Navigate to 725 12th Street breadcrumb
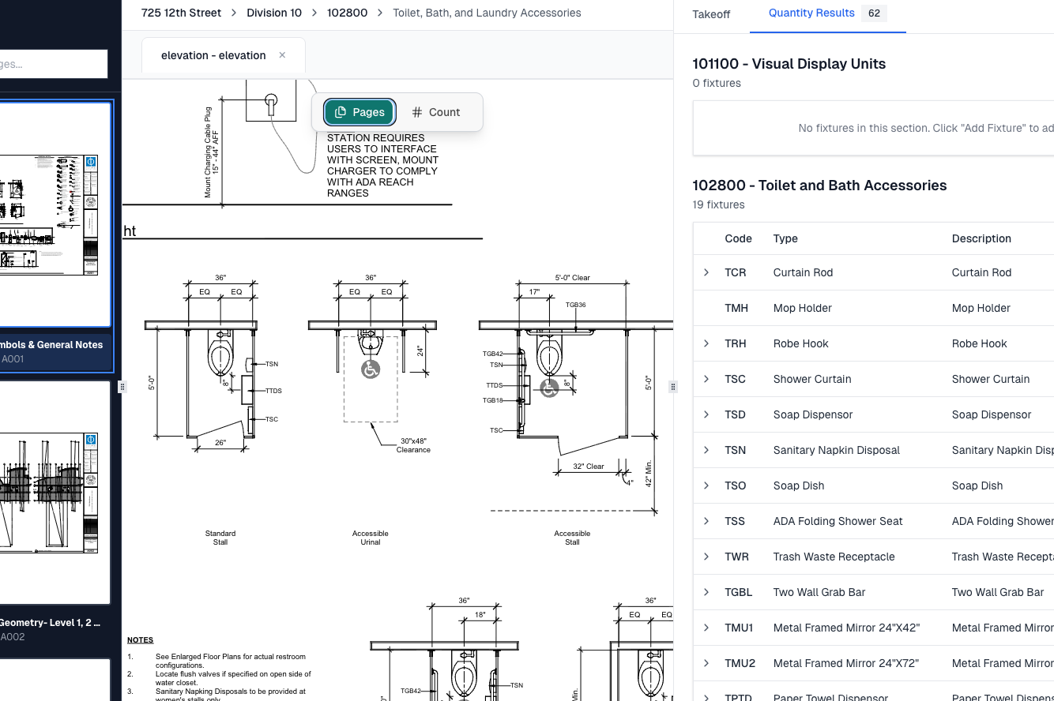This screenshot has height=701, width=1054. coord(182,13)
